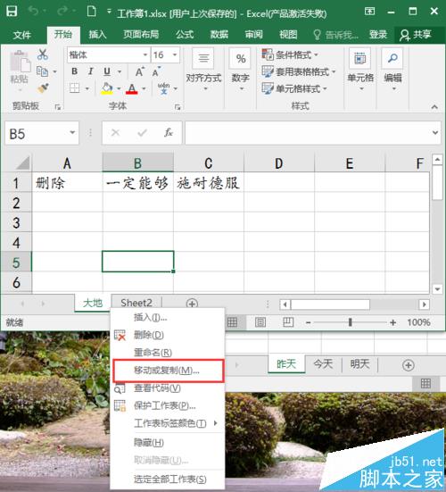This screenshot has height=492, width=446.
Task: Choose 移动或复制(M) from context menu
Action: pos(169,371)
